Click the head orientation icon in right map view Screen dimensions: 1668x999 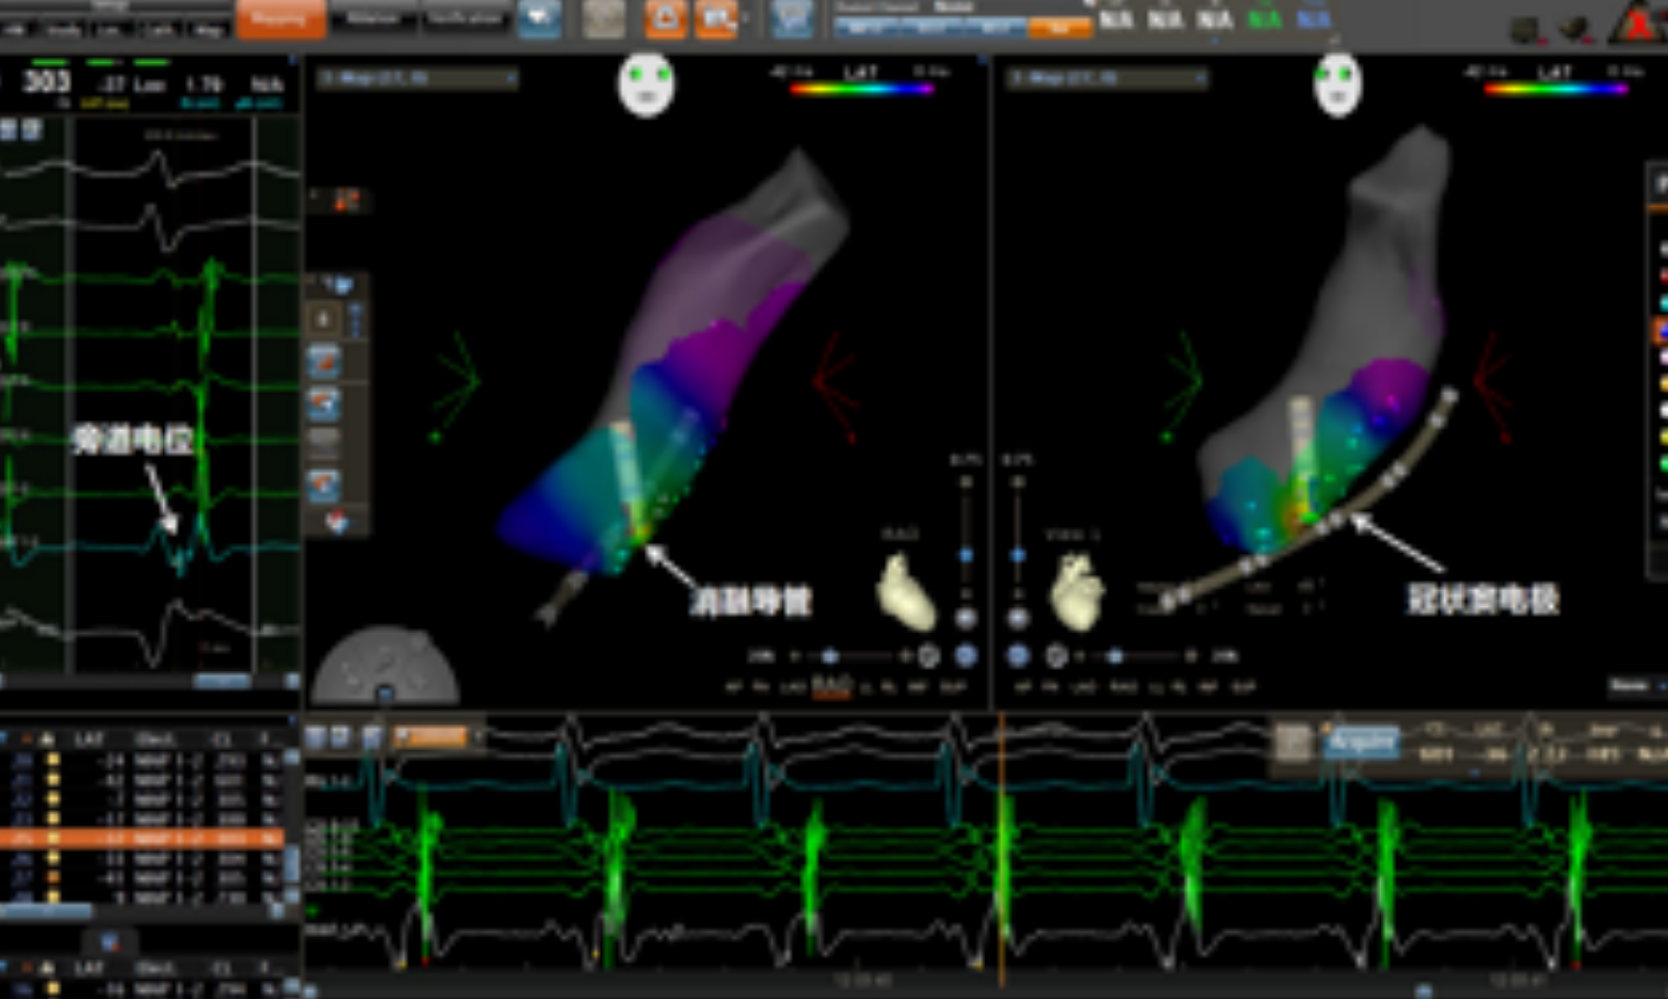[x=1337, y=85]
